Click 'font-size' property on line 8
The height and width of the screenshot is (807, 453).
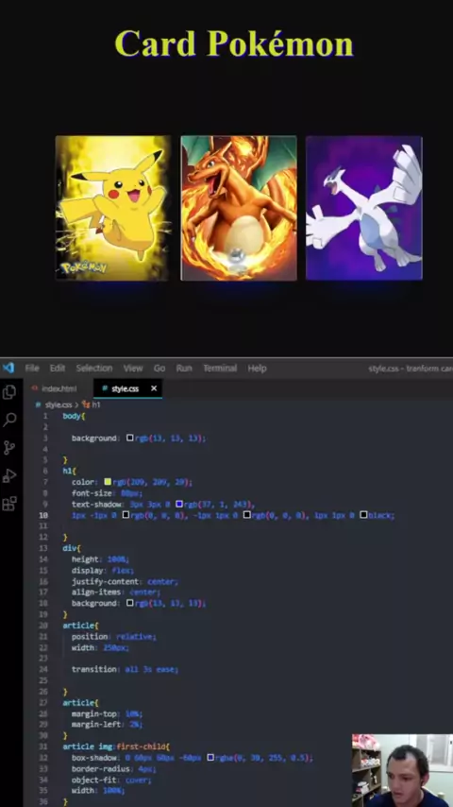(93, 493)
